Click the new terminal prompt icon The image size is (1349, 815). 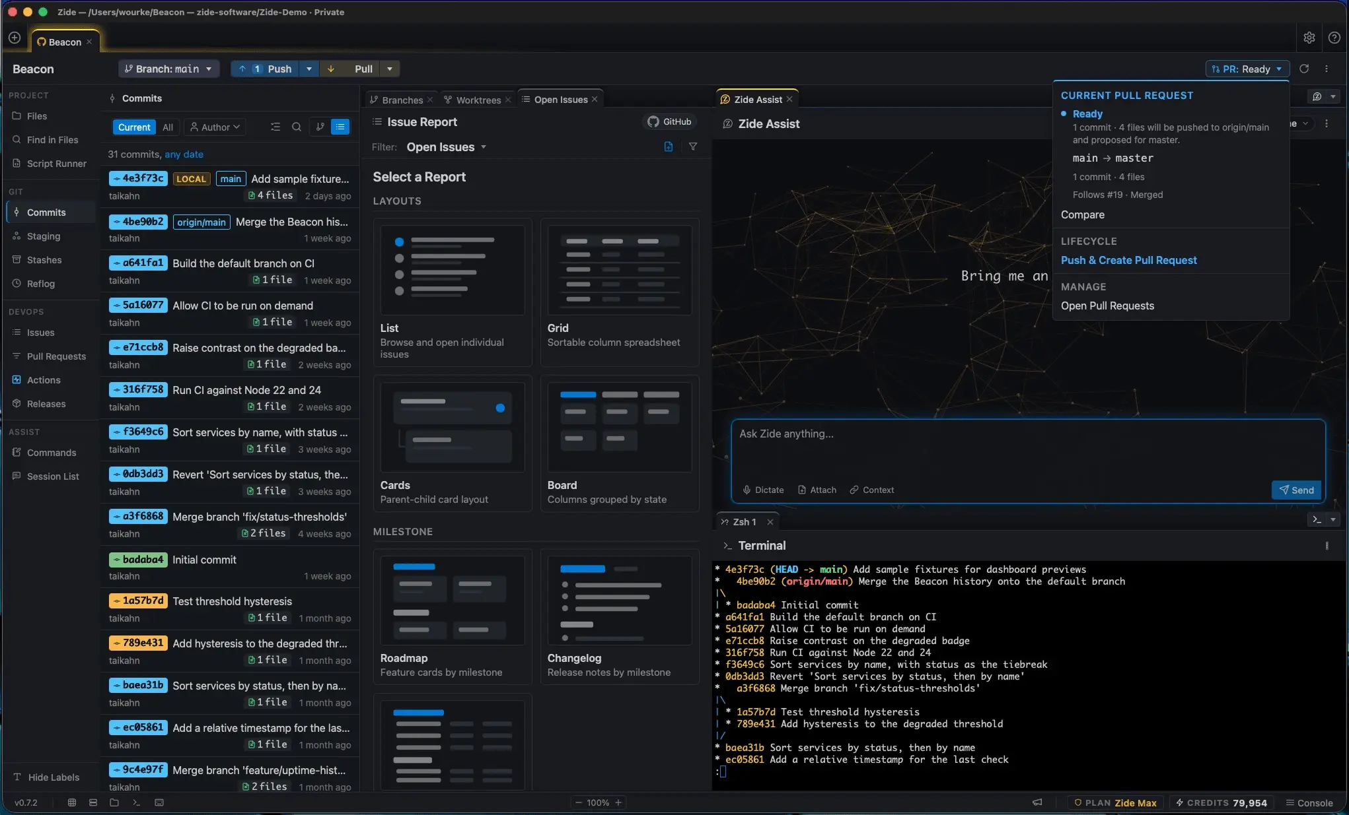click(1317, 519)
